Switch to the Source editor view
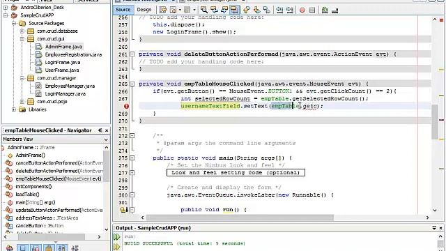The height and width of the screenshot is (251, 446). 123,10
